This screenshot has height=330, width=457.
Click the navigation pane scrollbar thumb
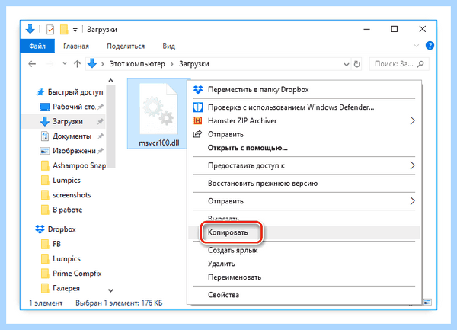[x=110, y=127]
